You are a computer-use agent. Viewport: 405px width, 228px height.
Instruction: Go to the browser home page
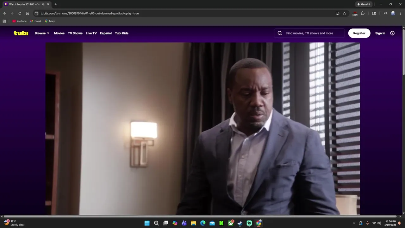[27, 13]
